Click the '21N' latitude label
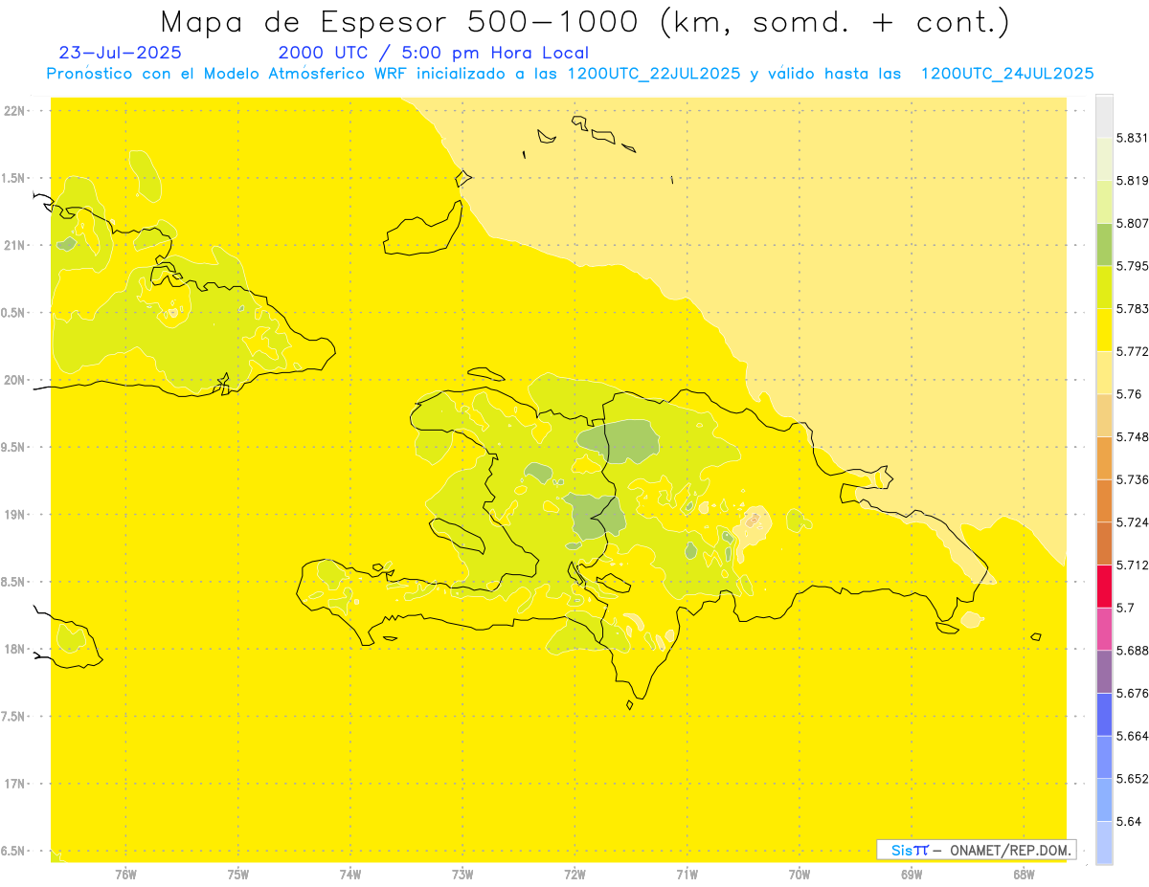The width and height of the screenshot is (1149, 887). point(14,246)
